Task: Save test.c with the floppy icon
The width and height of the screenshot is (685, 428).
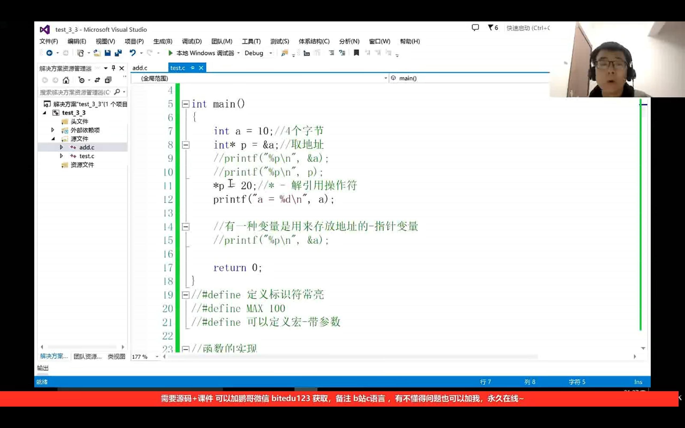Action: (108, 53)
